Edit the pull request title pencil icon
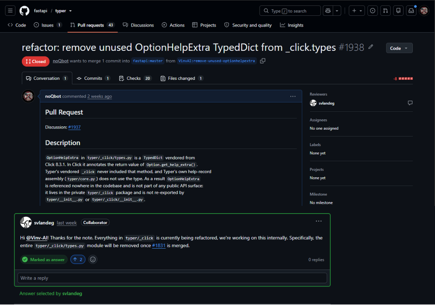The image size is (435, 305). (x=371, y=47)
